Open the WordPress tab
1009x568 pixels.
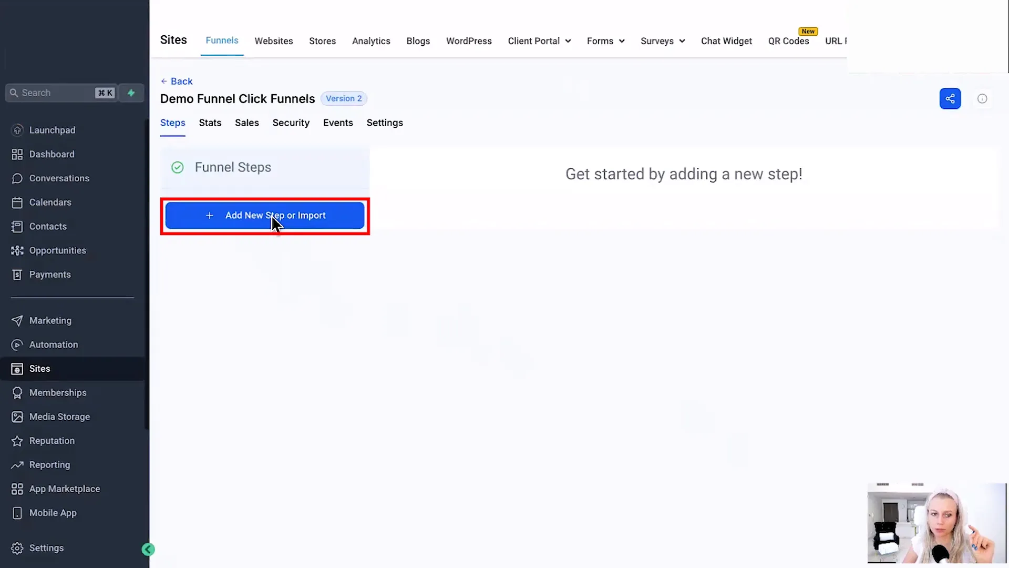pyautogui.click(x=469, y=41)
